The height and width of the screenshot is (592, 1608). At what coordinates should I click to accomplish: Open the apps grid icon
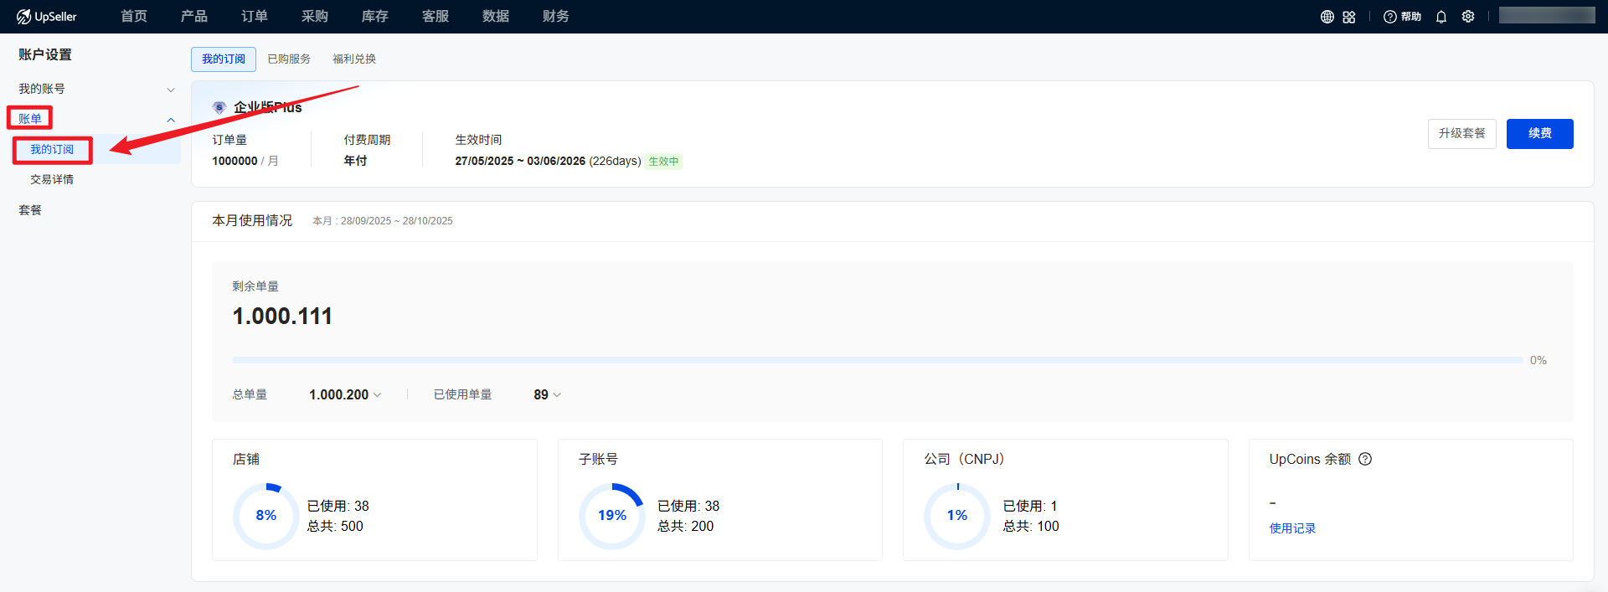click(x=1348, y=17)
